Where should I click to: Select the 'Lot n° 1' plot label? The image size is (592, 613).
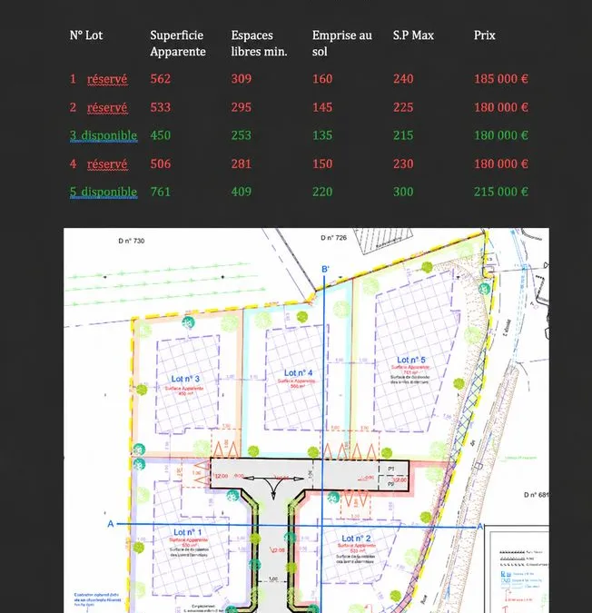coord(188,532)
